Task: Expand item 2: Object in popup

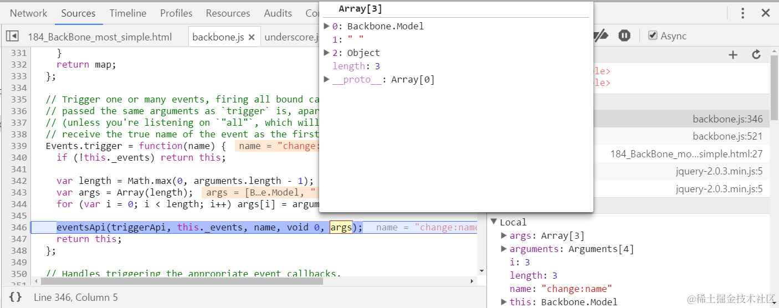Action: (326, 53)
